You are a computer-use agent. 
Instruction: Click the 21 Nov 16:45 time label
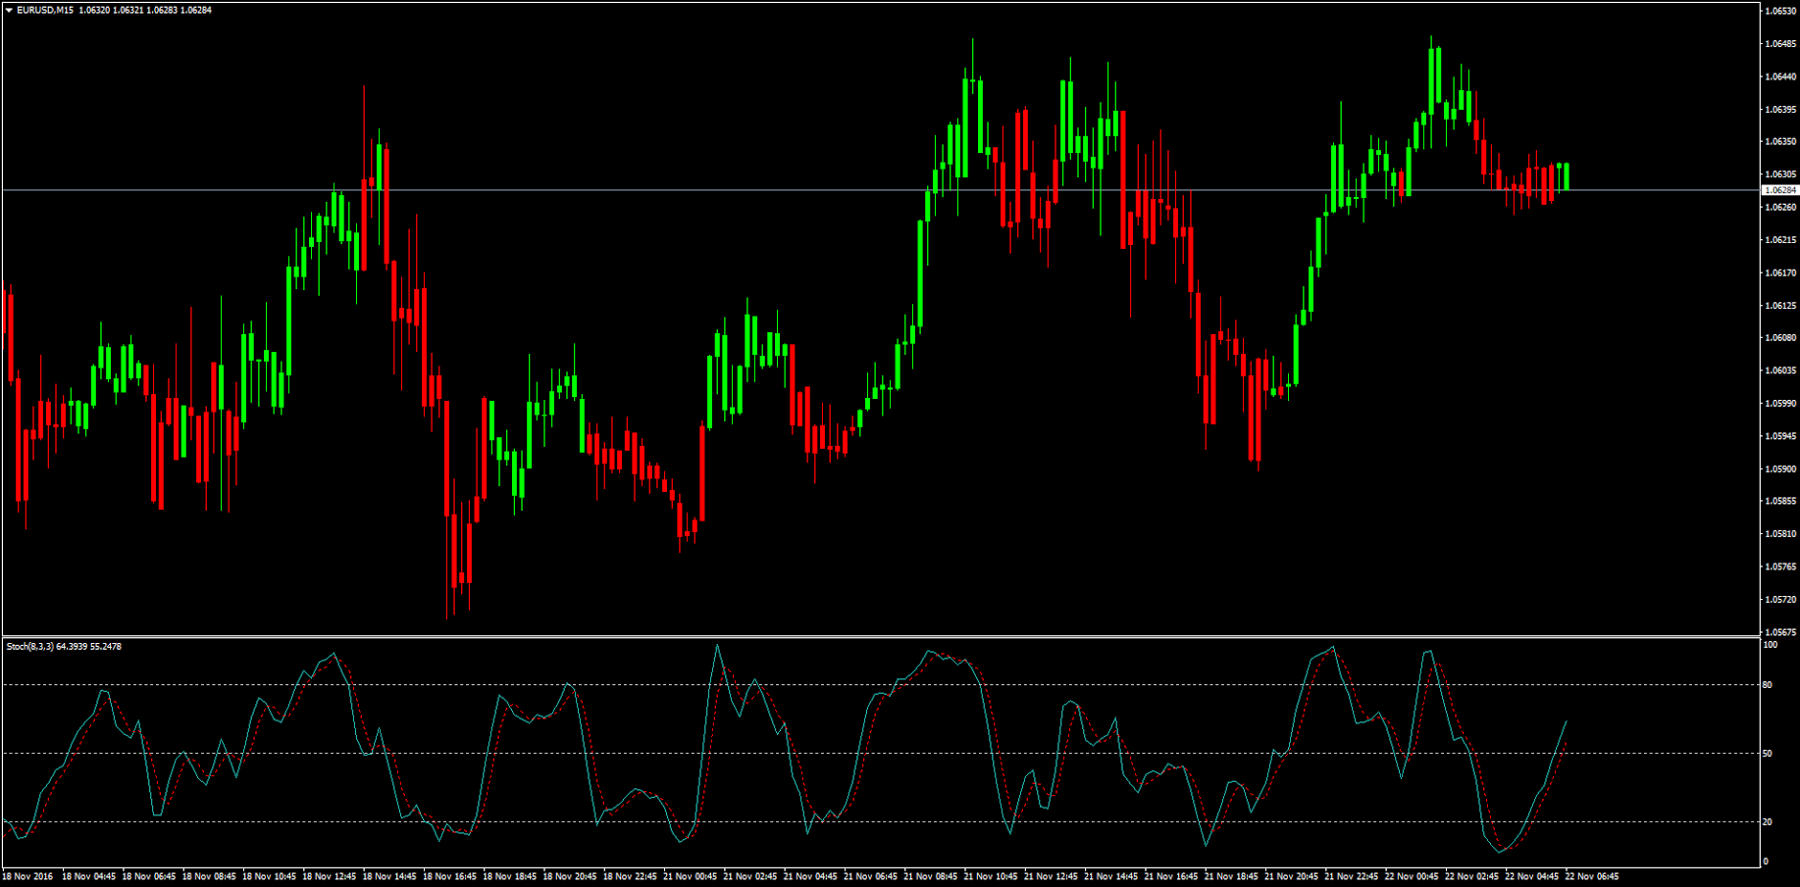1172,876
